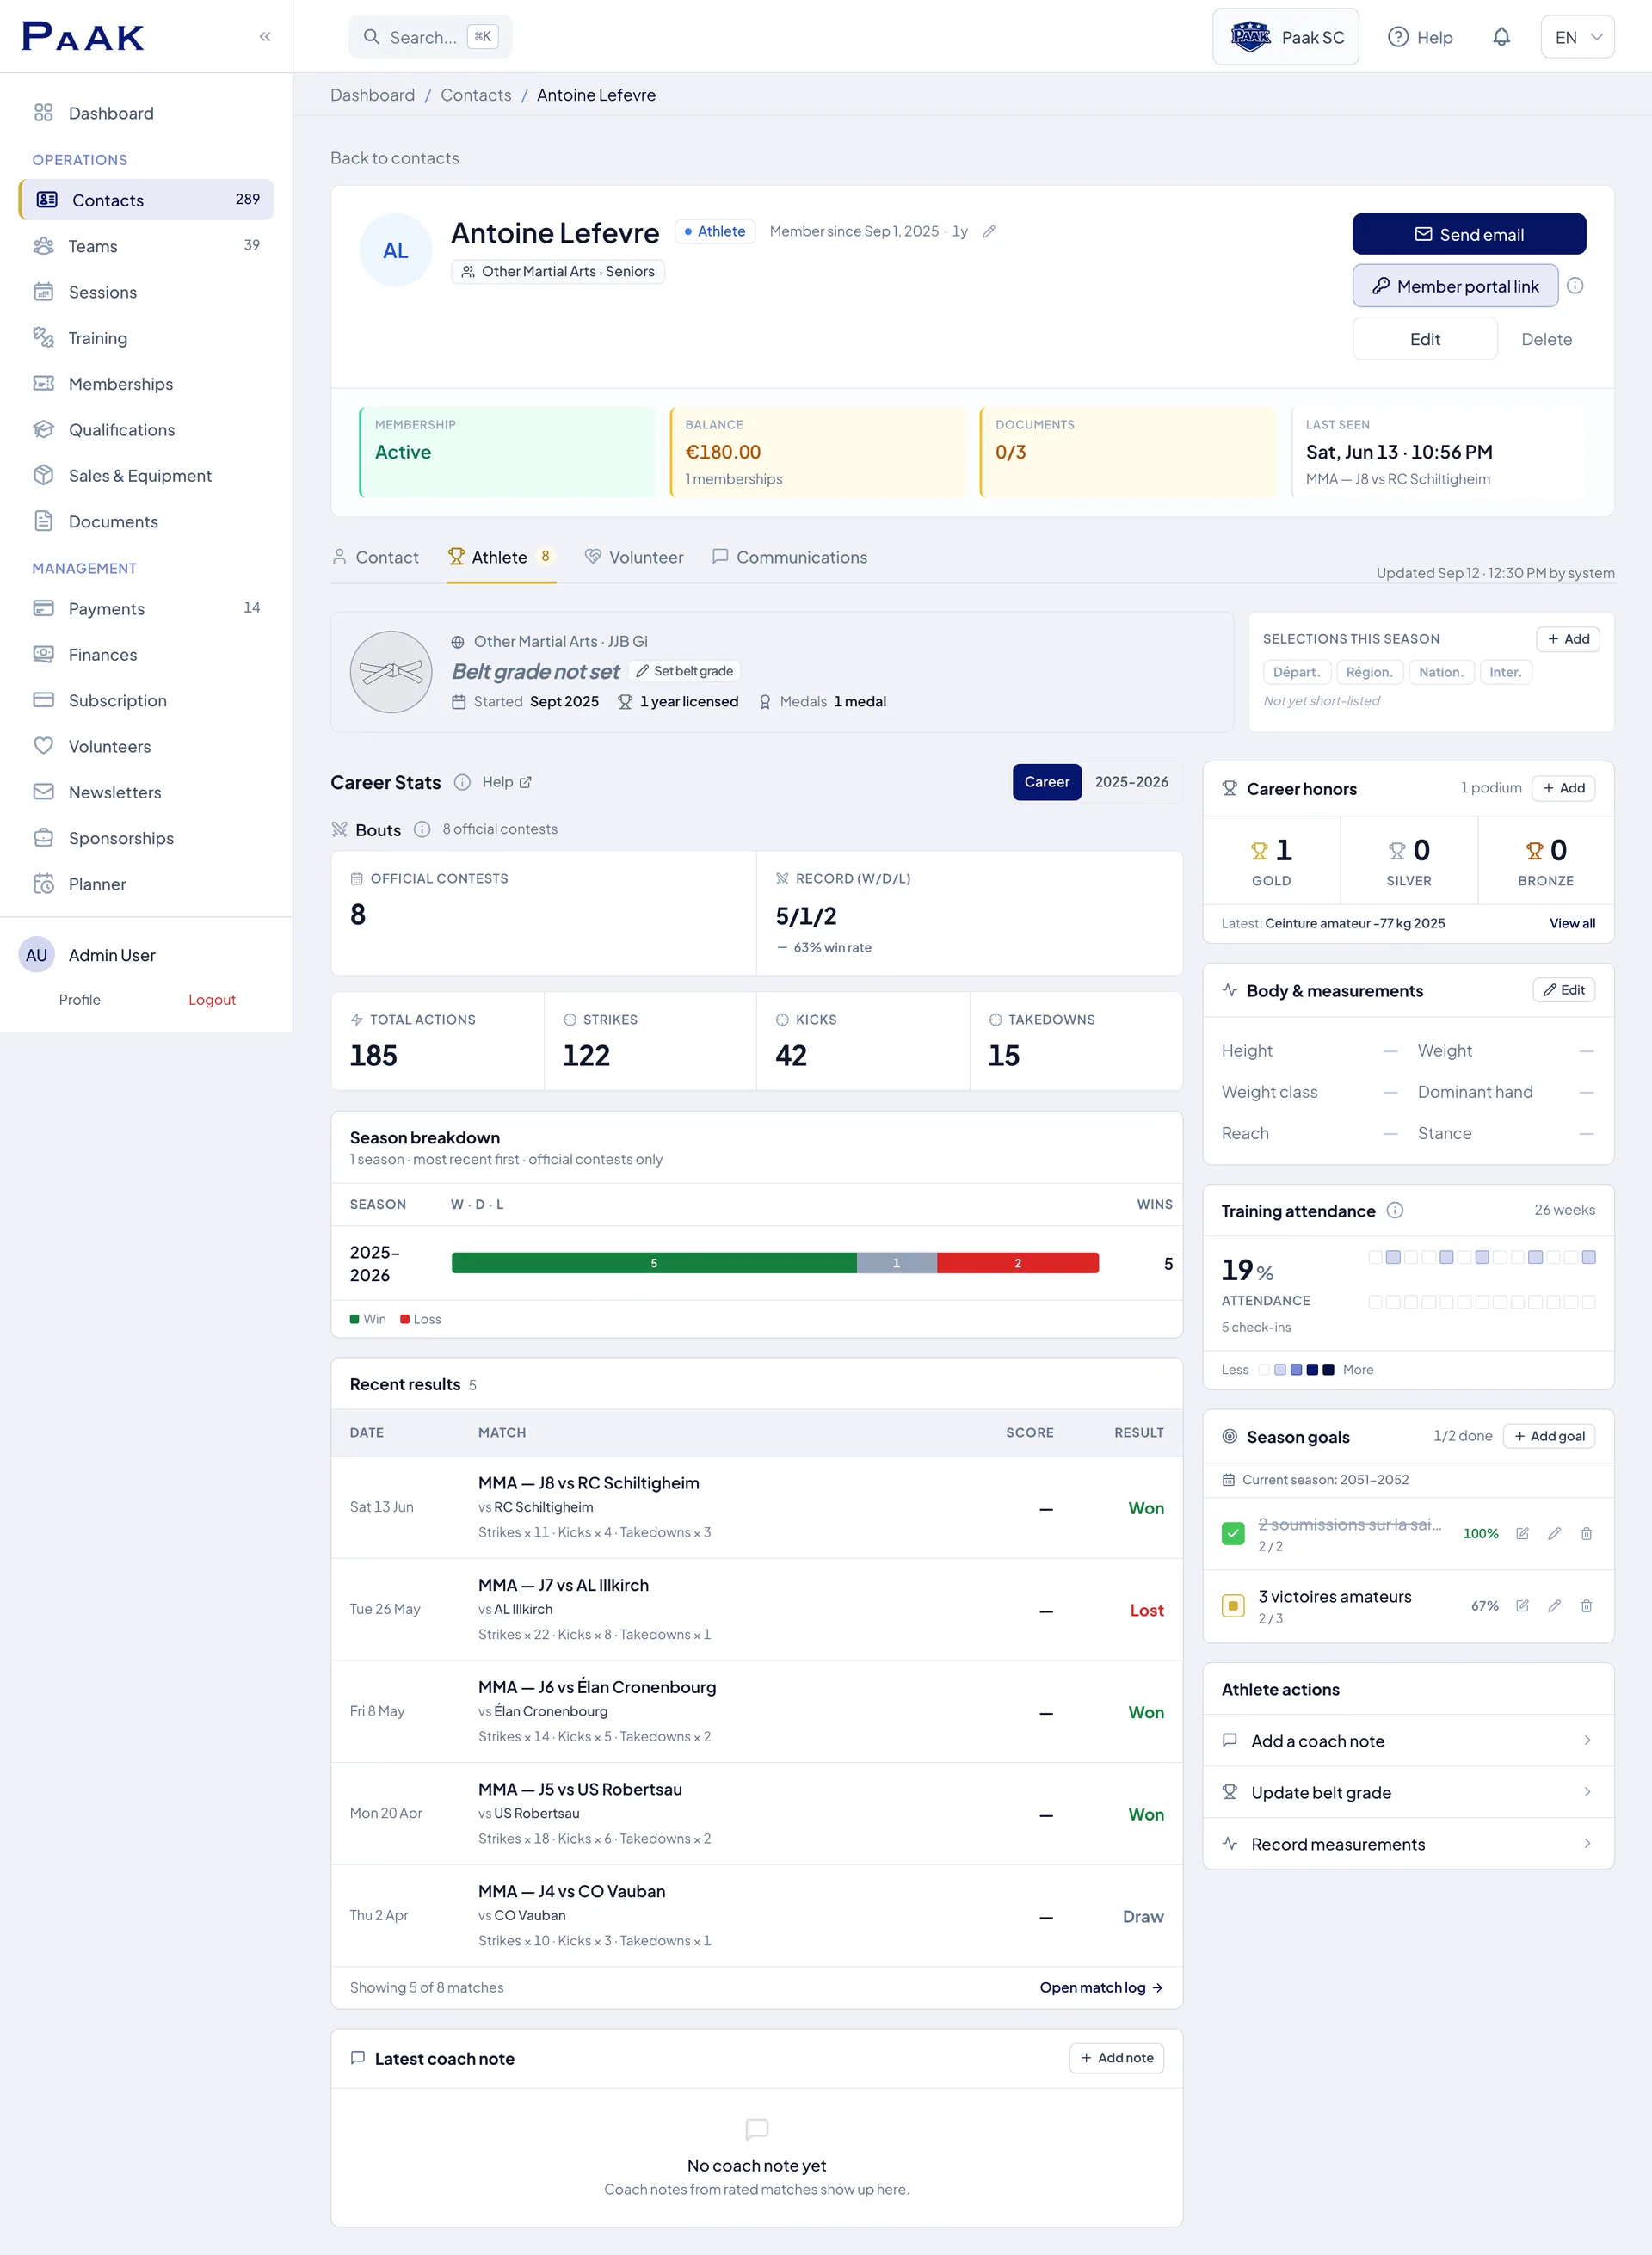
Task: Click the red losses bar segment
Action: [1018, 1263]
